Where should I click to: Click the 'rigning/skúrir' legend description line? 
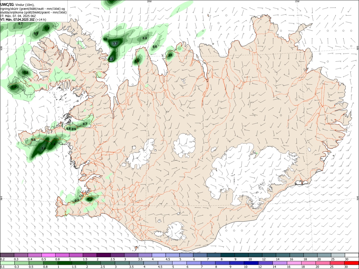pos(33,9)
